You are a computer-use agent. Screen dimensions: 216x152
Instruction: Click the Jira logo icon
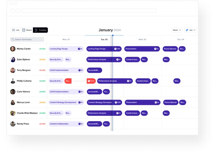187,30
